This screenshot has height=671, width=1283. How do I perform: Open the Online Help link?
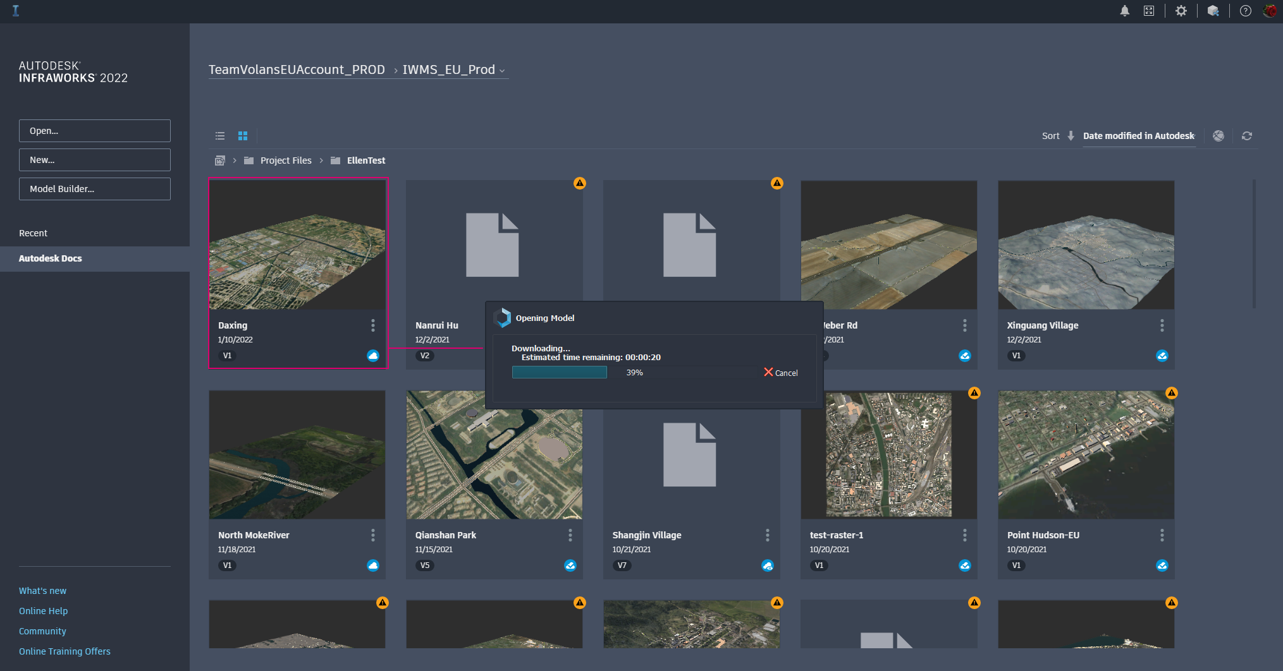pyautogui.click(x=43, y=611)
